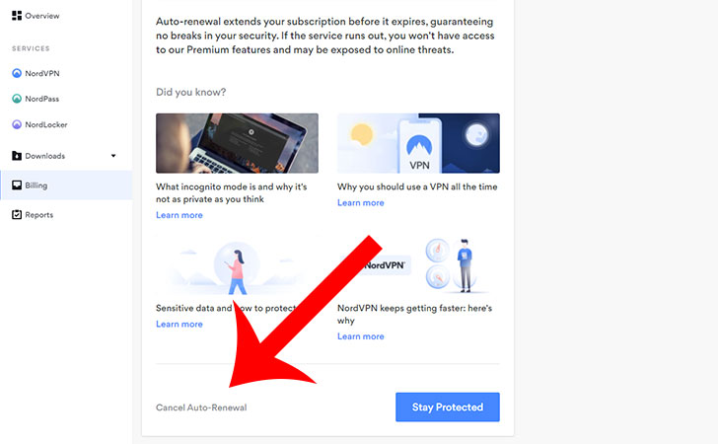The image size is (718, 444).
Task: Open Learn more under NordVPN getting faster
Action: [x=360, y=336]
